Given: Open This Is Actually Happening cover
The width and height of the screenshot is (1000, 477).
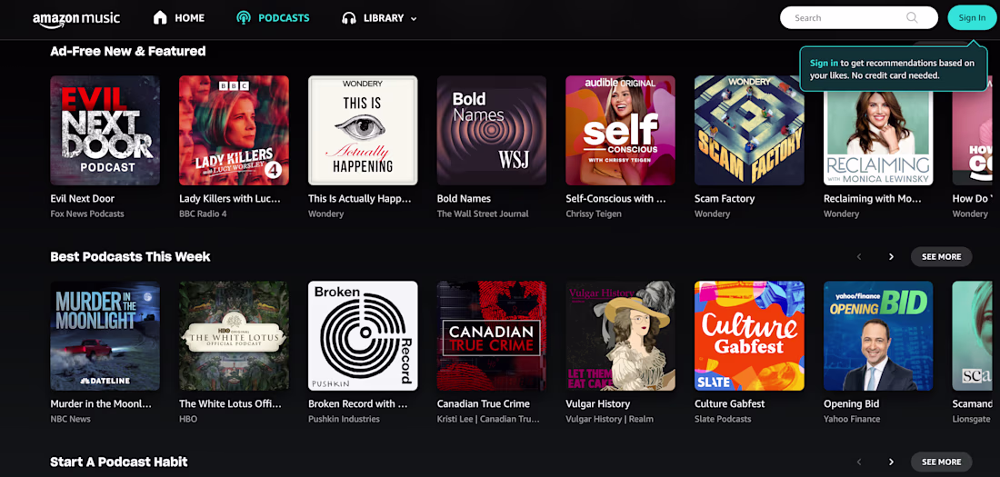Looking at the screenshot, I should [363, 131].
